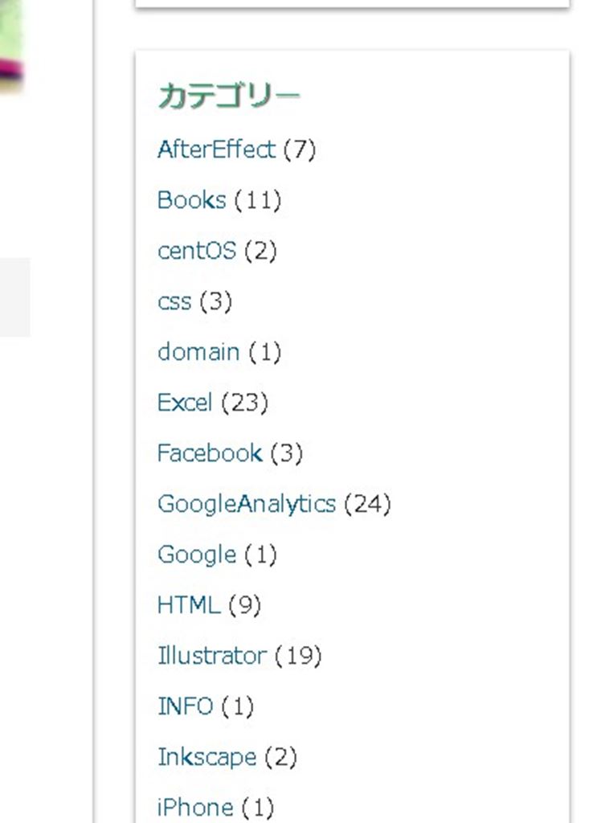The width and height of the screenshot is (601, 823).
Task: Go to the Inkscape category
Action: click(x=206, y=757)
